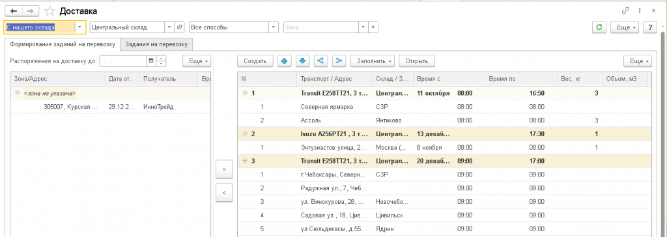
Task: Collapse task 2 Isuzu A256PT21 row
Action: click(x=245, y=134)
